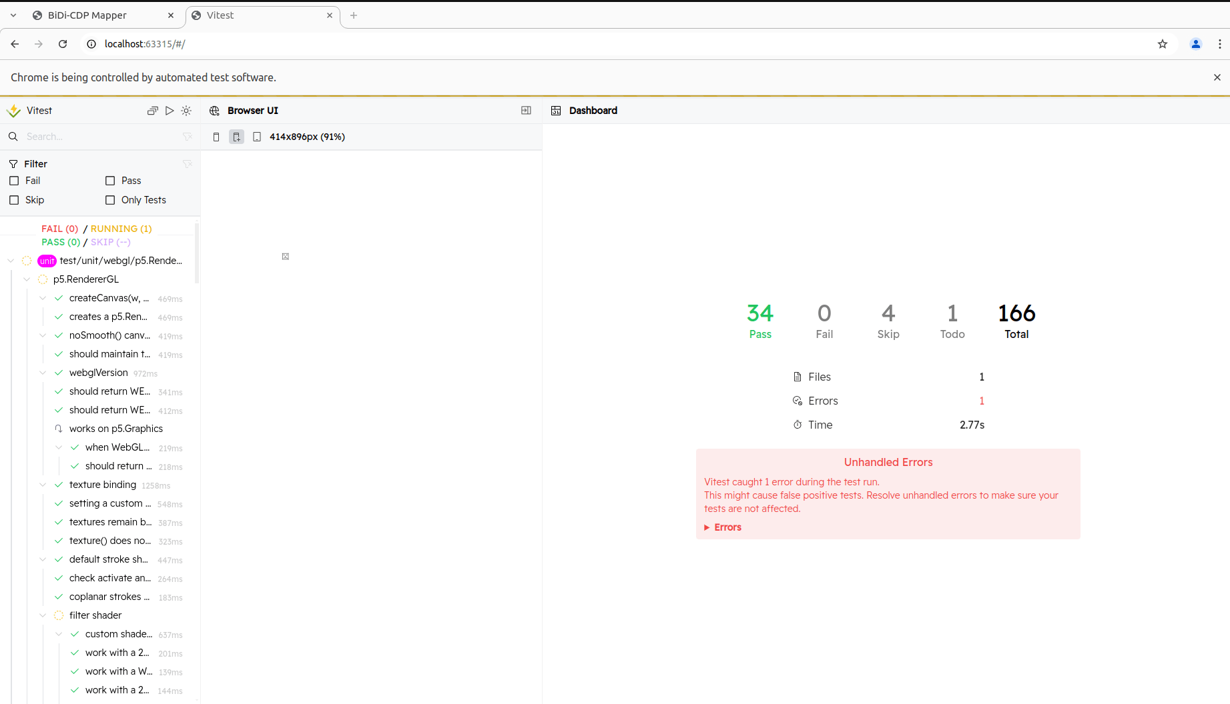Enable the Fail filter checkbox

pyautogui.click(x=14, y=181)
